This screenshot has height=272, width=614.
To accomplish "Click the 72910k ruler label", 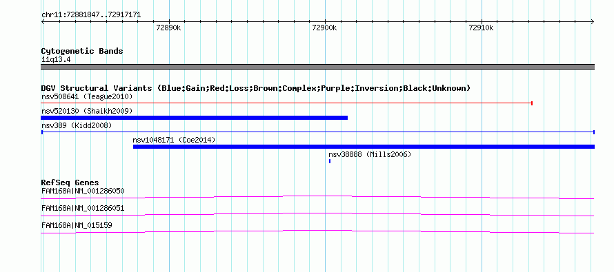I will coord(481,28).
